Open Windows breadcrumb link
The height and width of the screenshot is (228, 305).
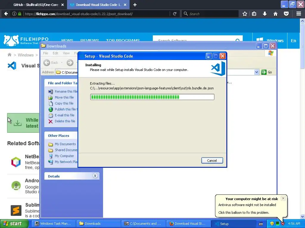[x=26, y=55]
